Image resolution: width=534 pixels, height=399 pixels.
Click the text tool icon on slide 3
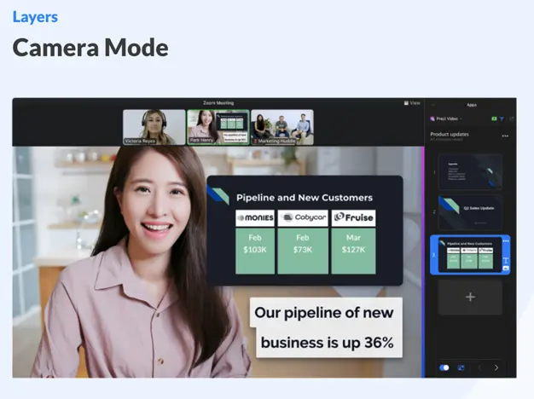506,259
